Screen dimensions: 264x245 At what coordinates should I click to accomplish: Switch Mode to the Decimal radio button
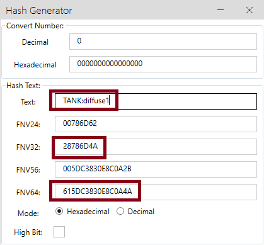coord(120,211)
